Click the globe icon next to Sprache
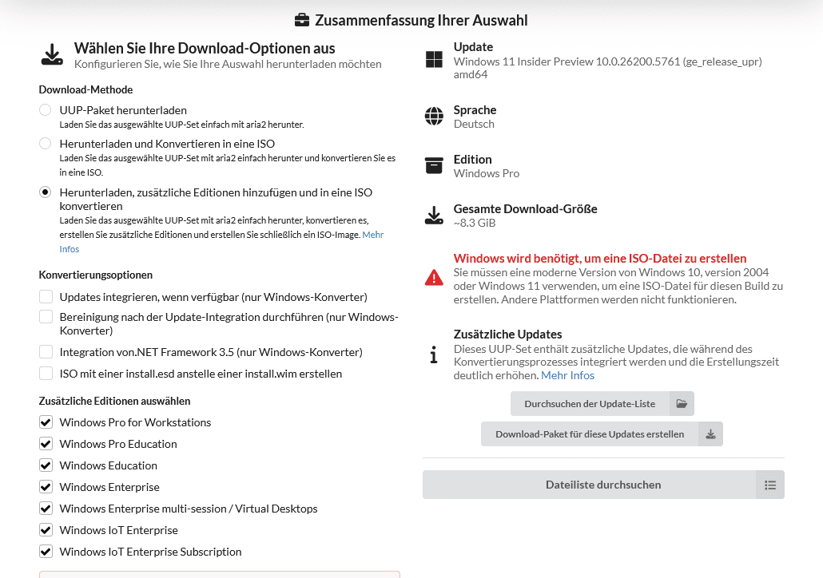This screenshot has width=823, height=578. tap(434, 117)
